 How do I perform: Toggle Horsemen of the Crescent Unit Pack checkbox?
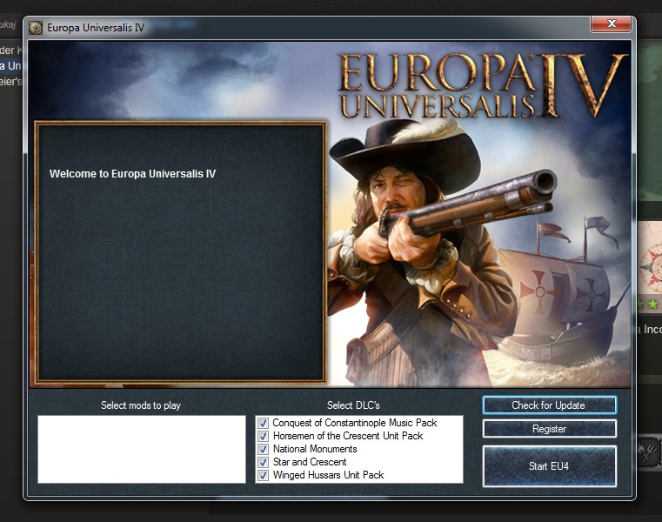point(264,436)
